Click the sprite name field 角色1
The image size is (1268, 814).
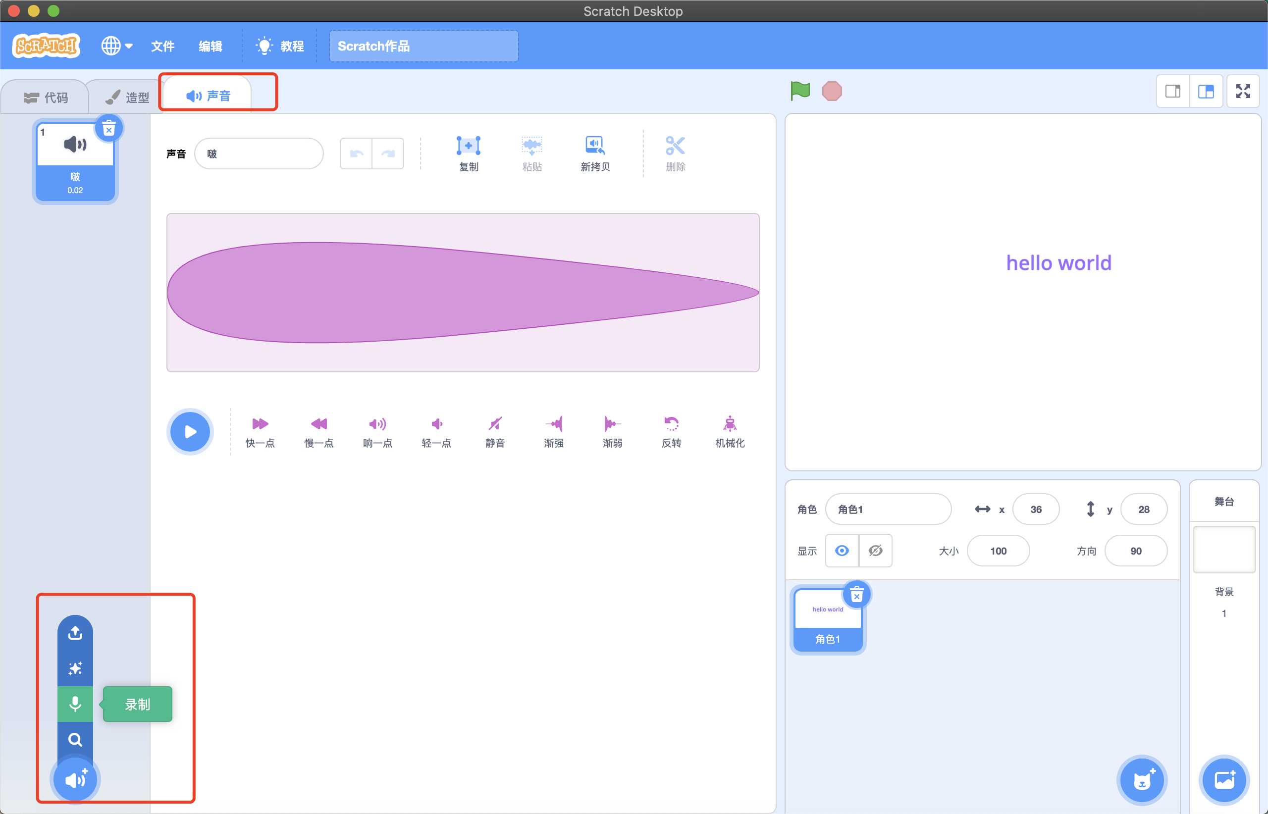click(888, 509)
